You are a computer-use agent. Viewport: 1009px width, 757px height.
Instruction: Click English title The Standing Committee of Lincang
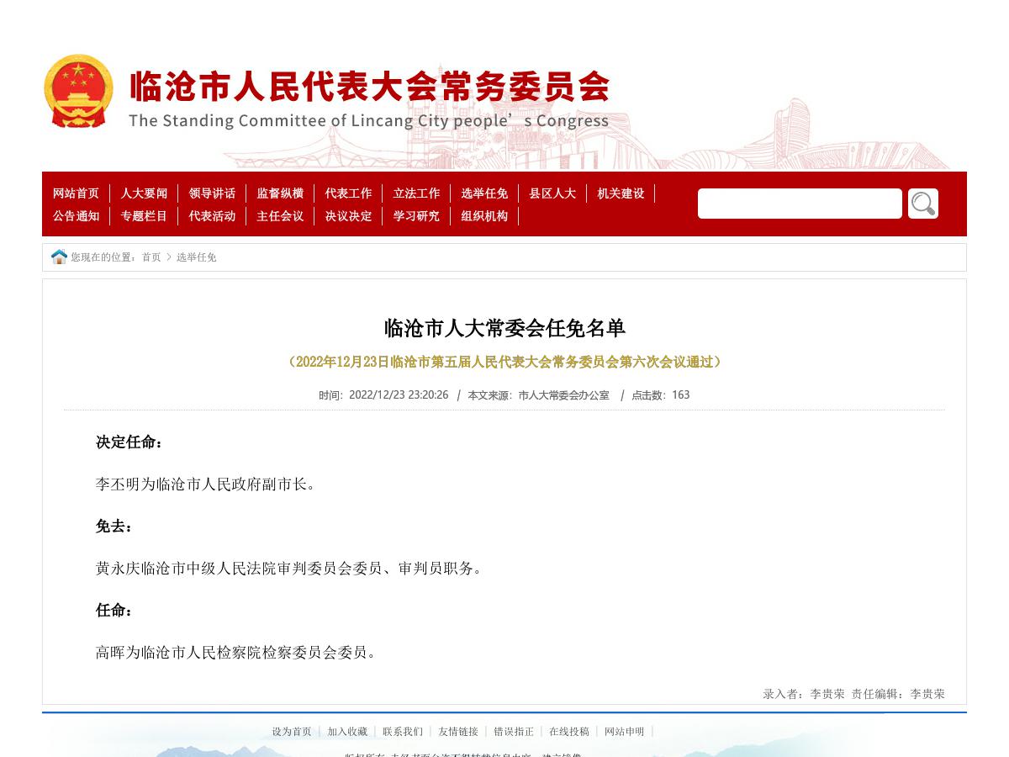coord(368,120)
